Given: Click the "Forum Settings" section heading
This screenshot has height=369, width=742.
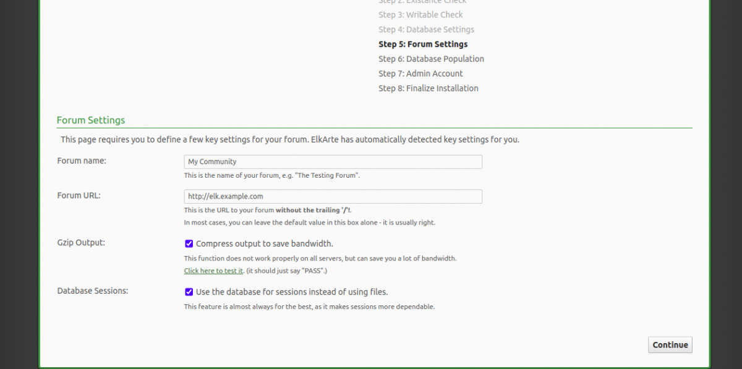Looking at the screenshot, I should point(91,120).
